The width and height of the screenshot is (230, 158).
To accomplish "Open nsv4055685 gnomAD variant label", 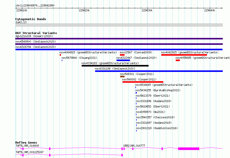I will click(203, 58).
